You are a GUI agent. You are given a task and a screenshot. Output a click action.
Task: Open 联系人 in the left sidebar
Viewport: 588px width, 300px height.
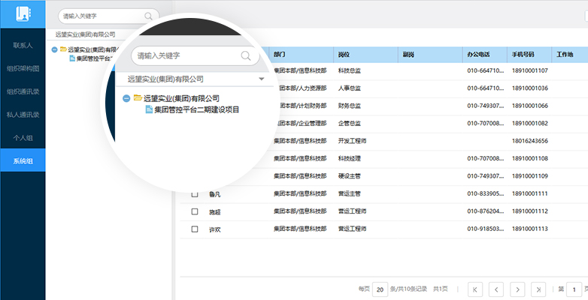click(x=23, y=45)
